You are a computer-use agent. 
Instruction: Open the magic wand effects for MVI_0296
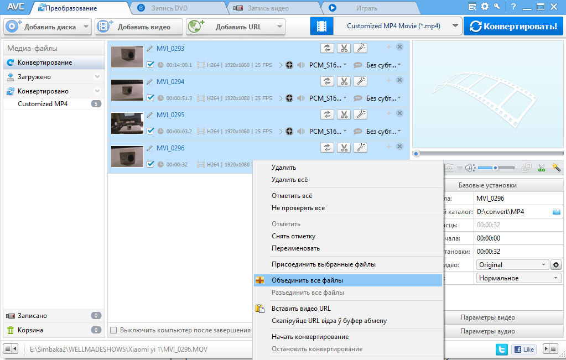point(360,148)
